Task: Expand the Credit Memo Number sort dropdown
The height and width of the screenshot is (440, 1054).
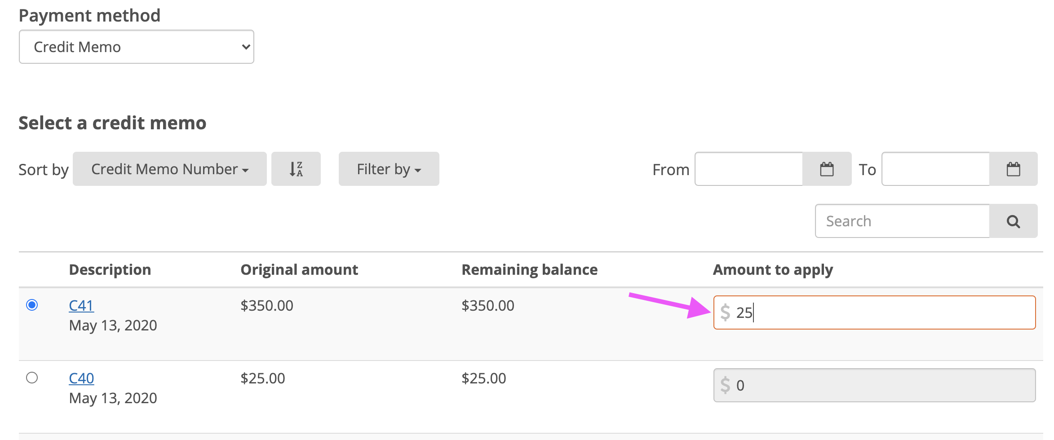Action: 170,169
